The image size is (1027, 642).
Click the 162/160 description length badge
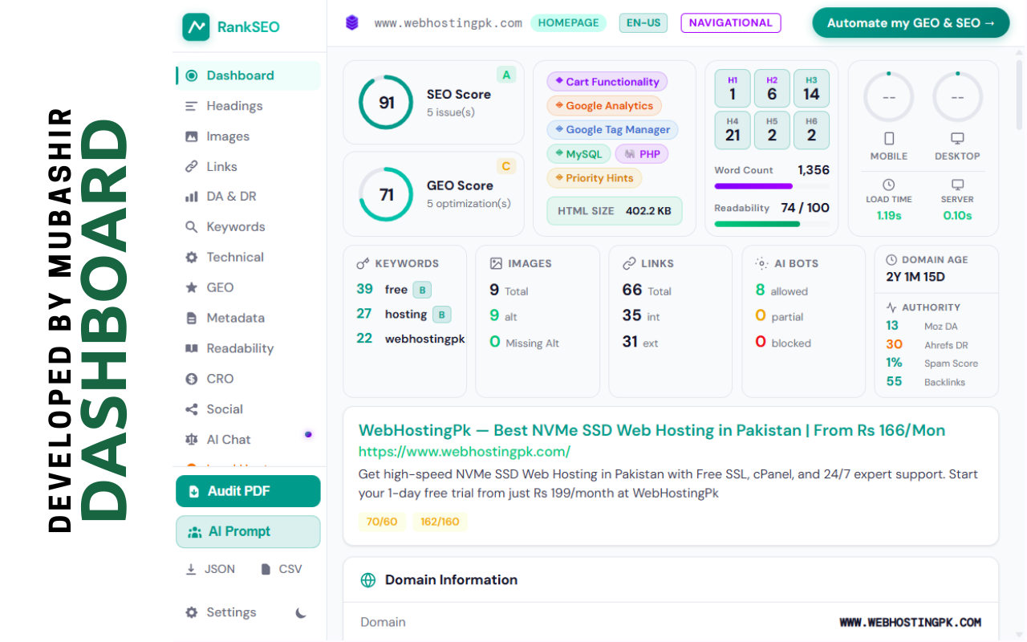(x=440, y=522)
